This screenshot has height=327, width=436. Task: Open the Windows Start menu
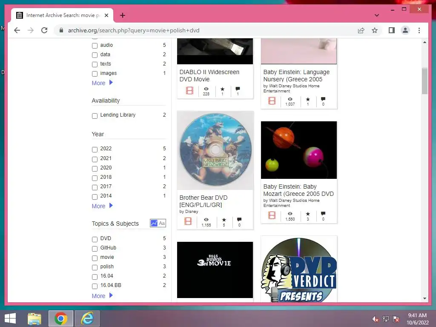pyautogui.click(x=10, y=318)
